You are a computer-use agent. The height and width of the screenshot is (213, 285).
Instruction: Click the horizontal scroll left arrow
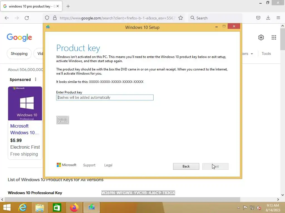point(2,199)
